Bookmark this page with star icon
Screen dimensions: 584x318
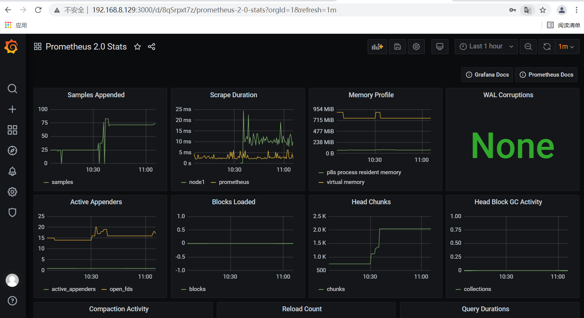click(x=543, y=10)
